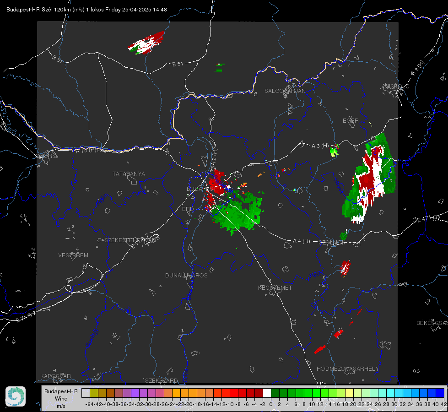Click the TATABANYA city label

point(129,173)
